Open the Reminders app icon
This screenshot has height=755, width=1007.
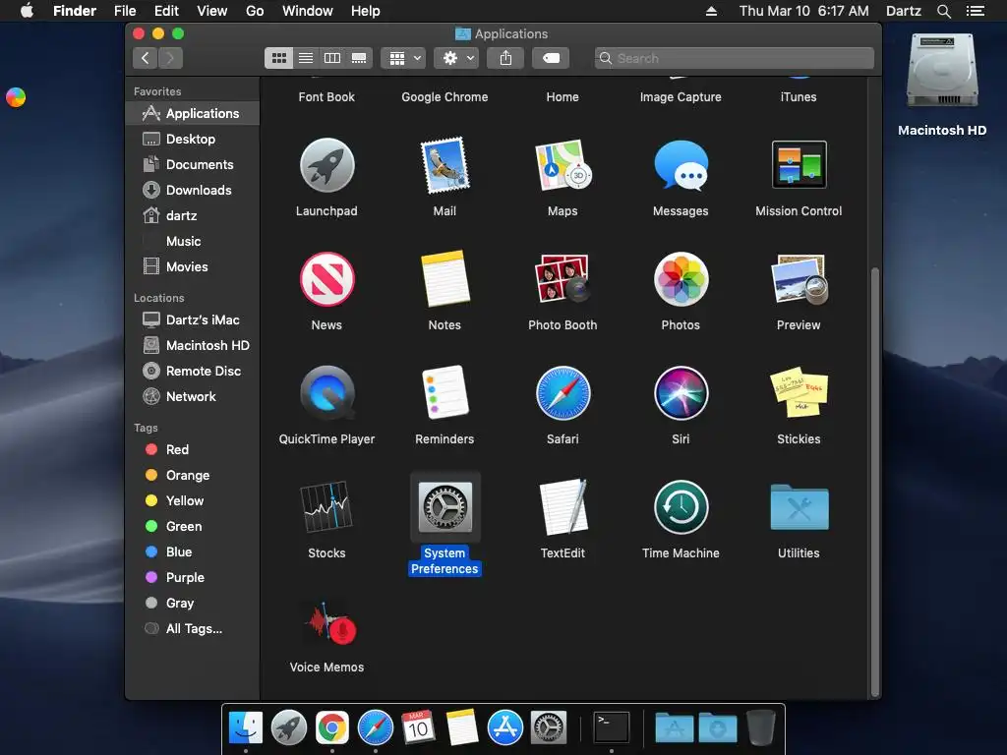click(x=444, y=392)
